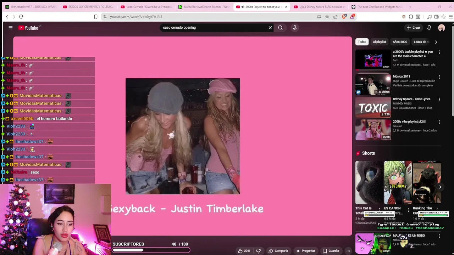Open Ver lista de reproducción completa link
This screenshot has width=454, height=255.
(413, 85)
